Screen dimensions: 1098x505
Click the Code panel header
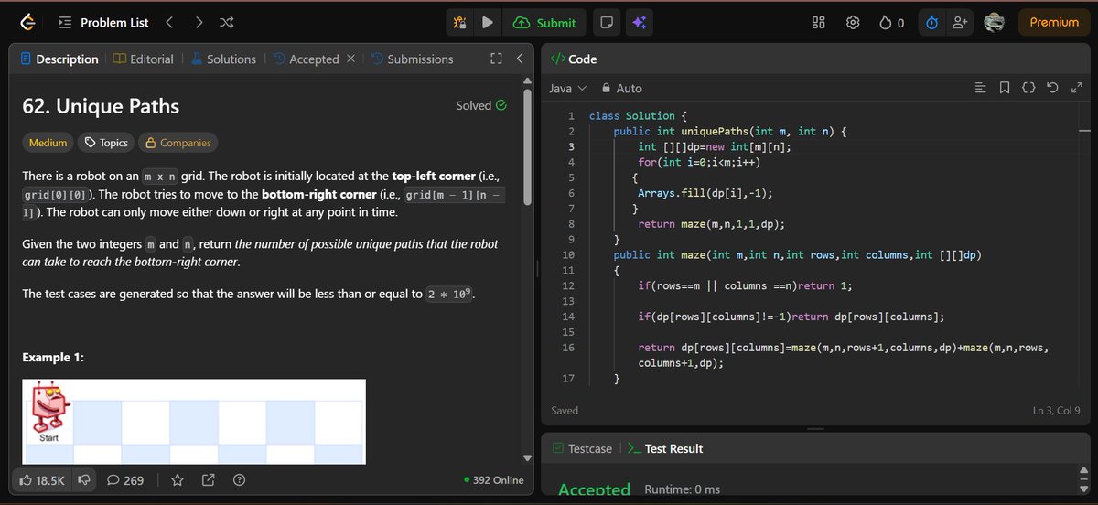(574, 59)
